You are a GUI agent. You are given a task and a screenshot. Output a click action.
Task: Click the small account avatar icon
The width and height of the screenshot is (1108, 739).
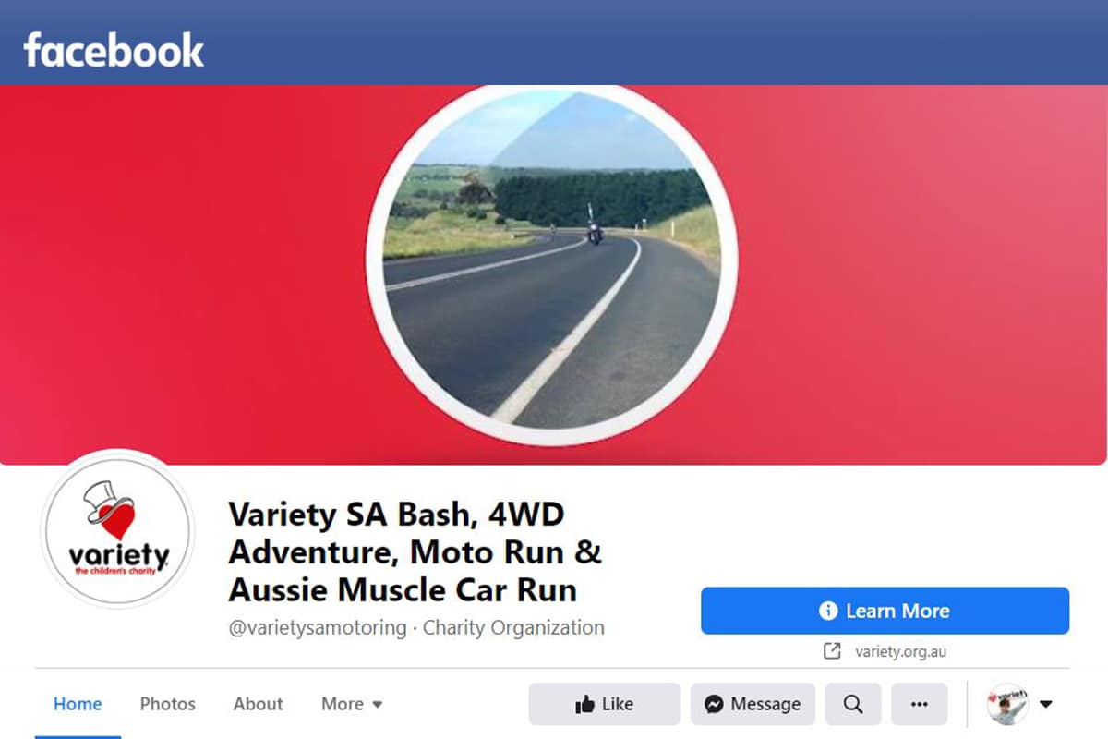click(1007, 704)
